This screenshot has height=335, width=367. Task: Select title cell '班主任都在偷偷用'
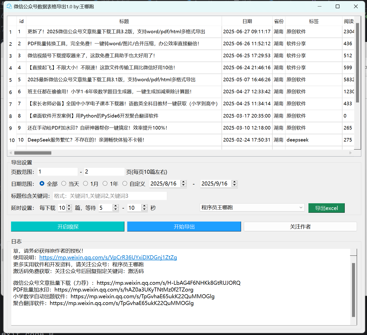coord(124,92)
